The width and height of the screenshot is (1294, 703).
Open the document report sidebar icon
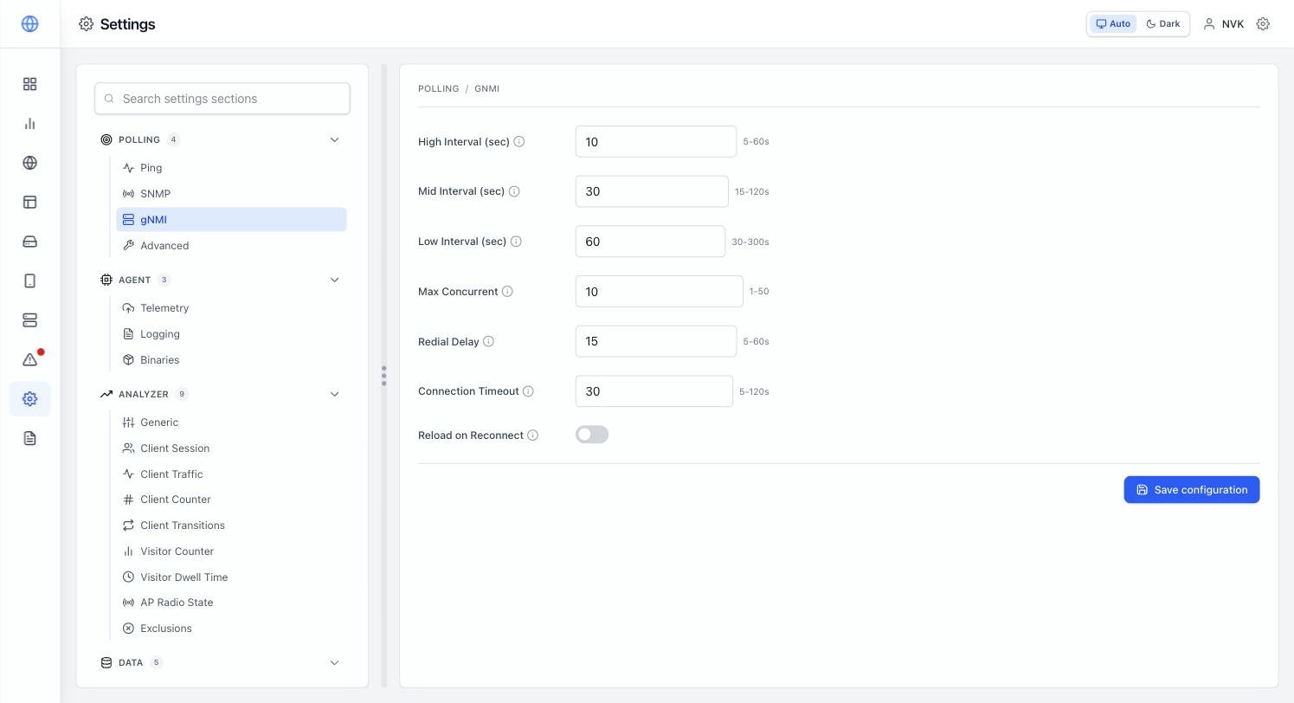point(29,438)
